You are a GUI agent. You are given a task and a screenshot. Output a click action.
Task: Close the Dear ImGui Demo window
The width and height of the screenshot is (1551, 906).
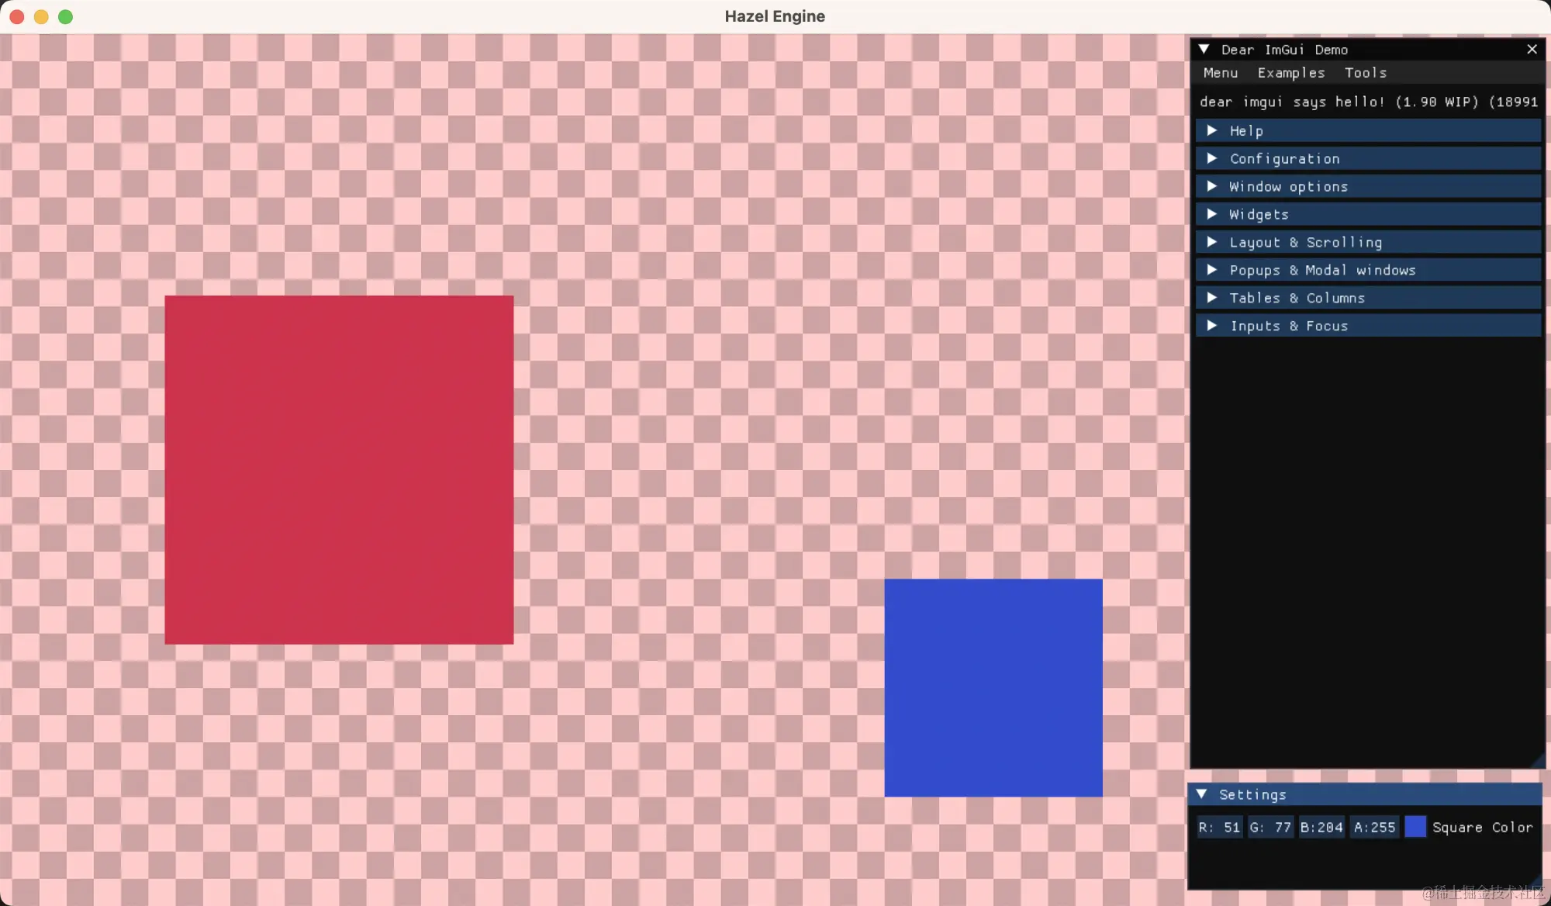(1532, 49)
